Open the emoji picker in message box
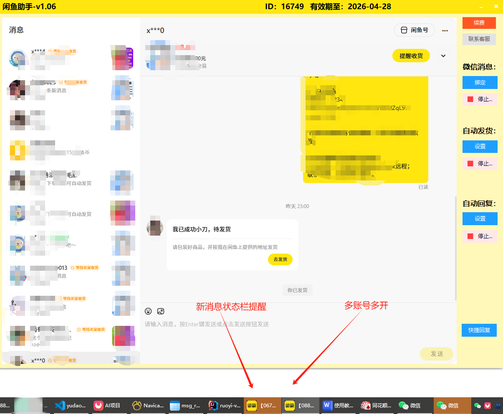503x414 pixels. (x=148, y=311)
